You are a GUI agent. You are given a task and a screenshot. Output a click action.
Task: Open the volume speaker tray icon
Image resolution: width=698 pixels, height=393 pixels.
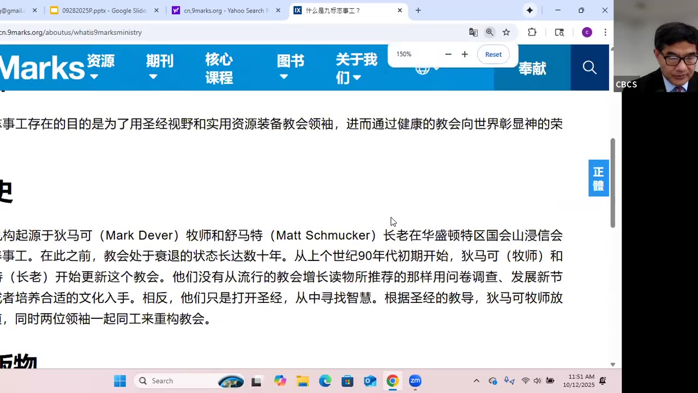click(537, 381)
